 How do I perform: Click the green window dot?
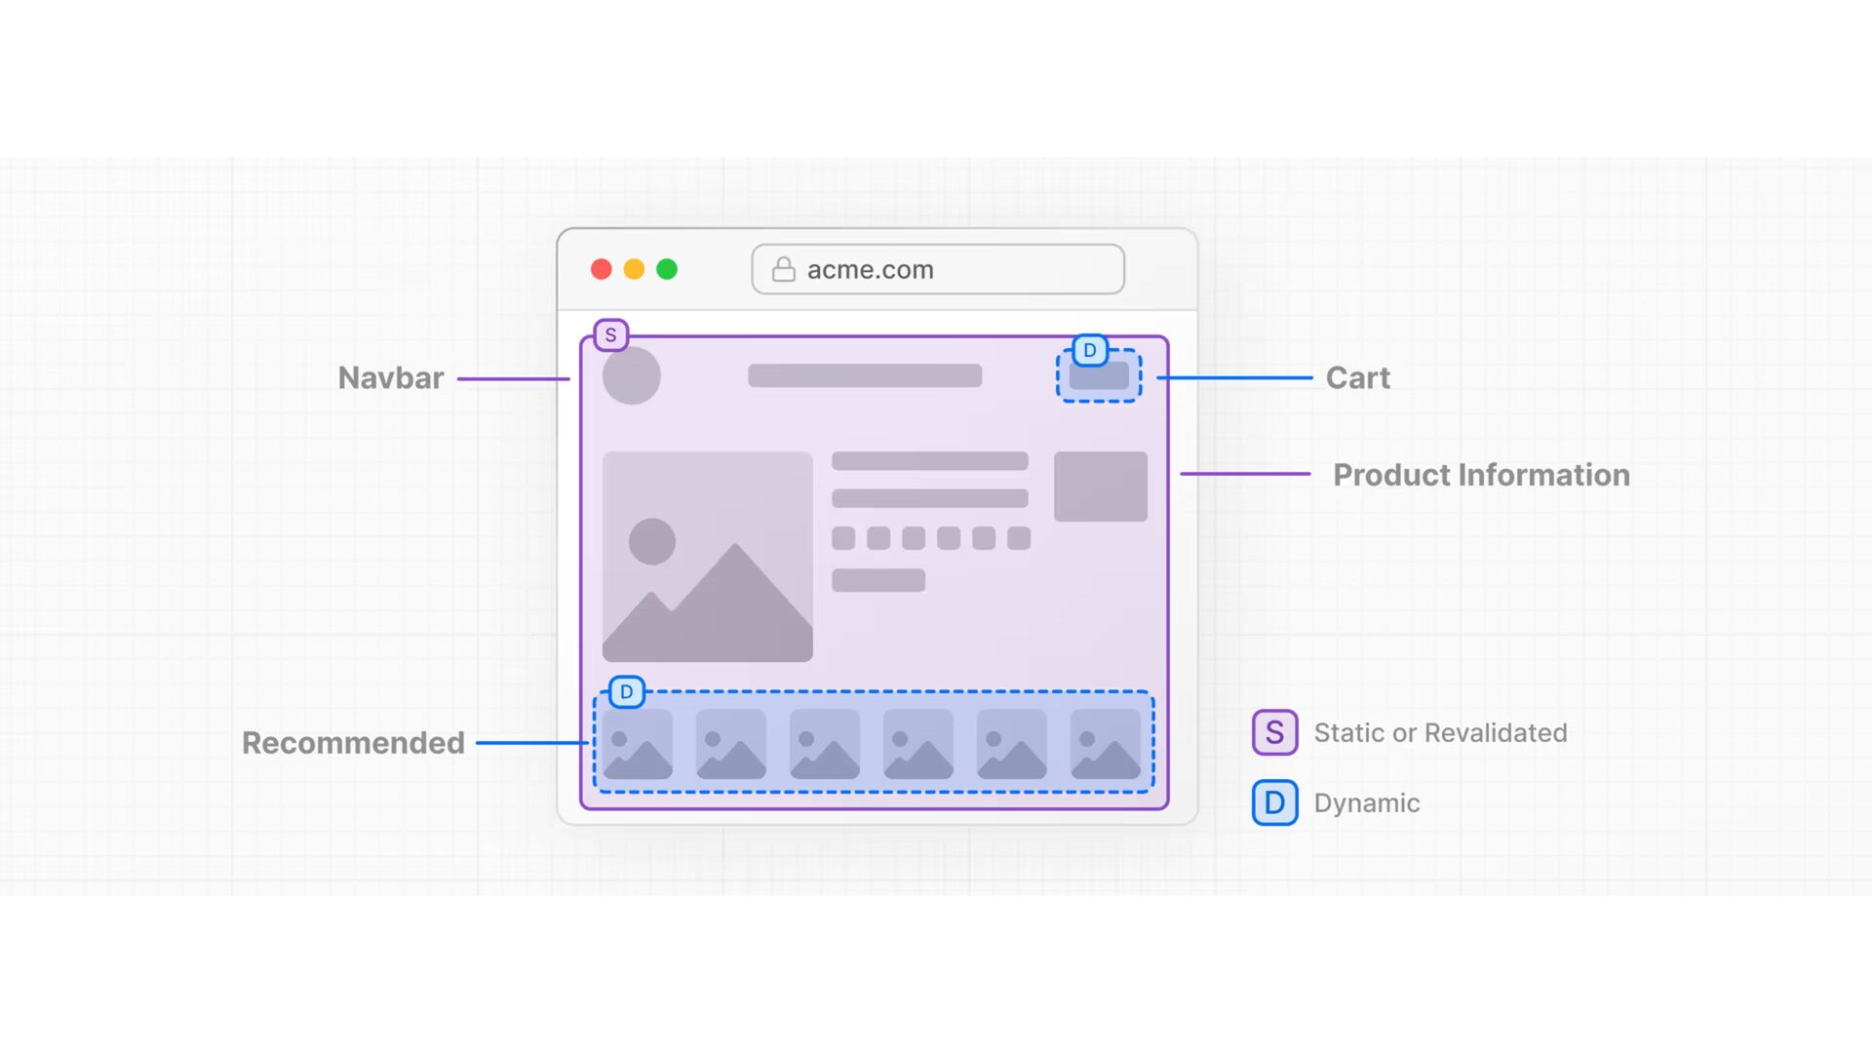(x=667, y=269)
